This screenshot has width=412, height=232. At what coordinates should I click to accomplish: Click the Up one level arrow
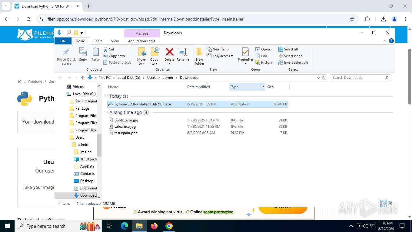83,78
